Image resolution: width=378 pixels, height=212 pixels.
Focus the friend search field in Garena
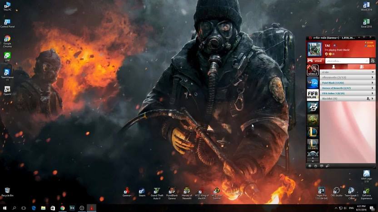[347, 61]
